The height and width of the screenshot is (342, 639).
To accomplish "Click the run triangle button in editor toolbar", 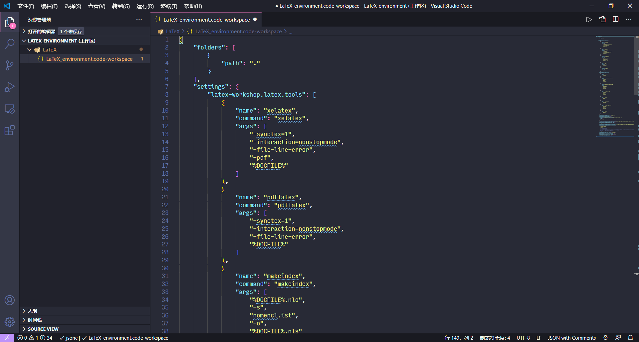I will [x=589, y=19].
